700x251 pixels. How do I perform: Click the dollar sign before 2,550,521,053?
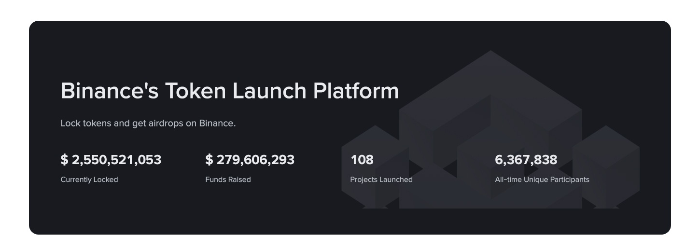pos(64,160)
